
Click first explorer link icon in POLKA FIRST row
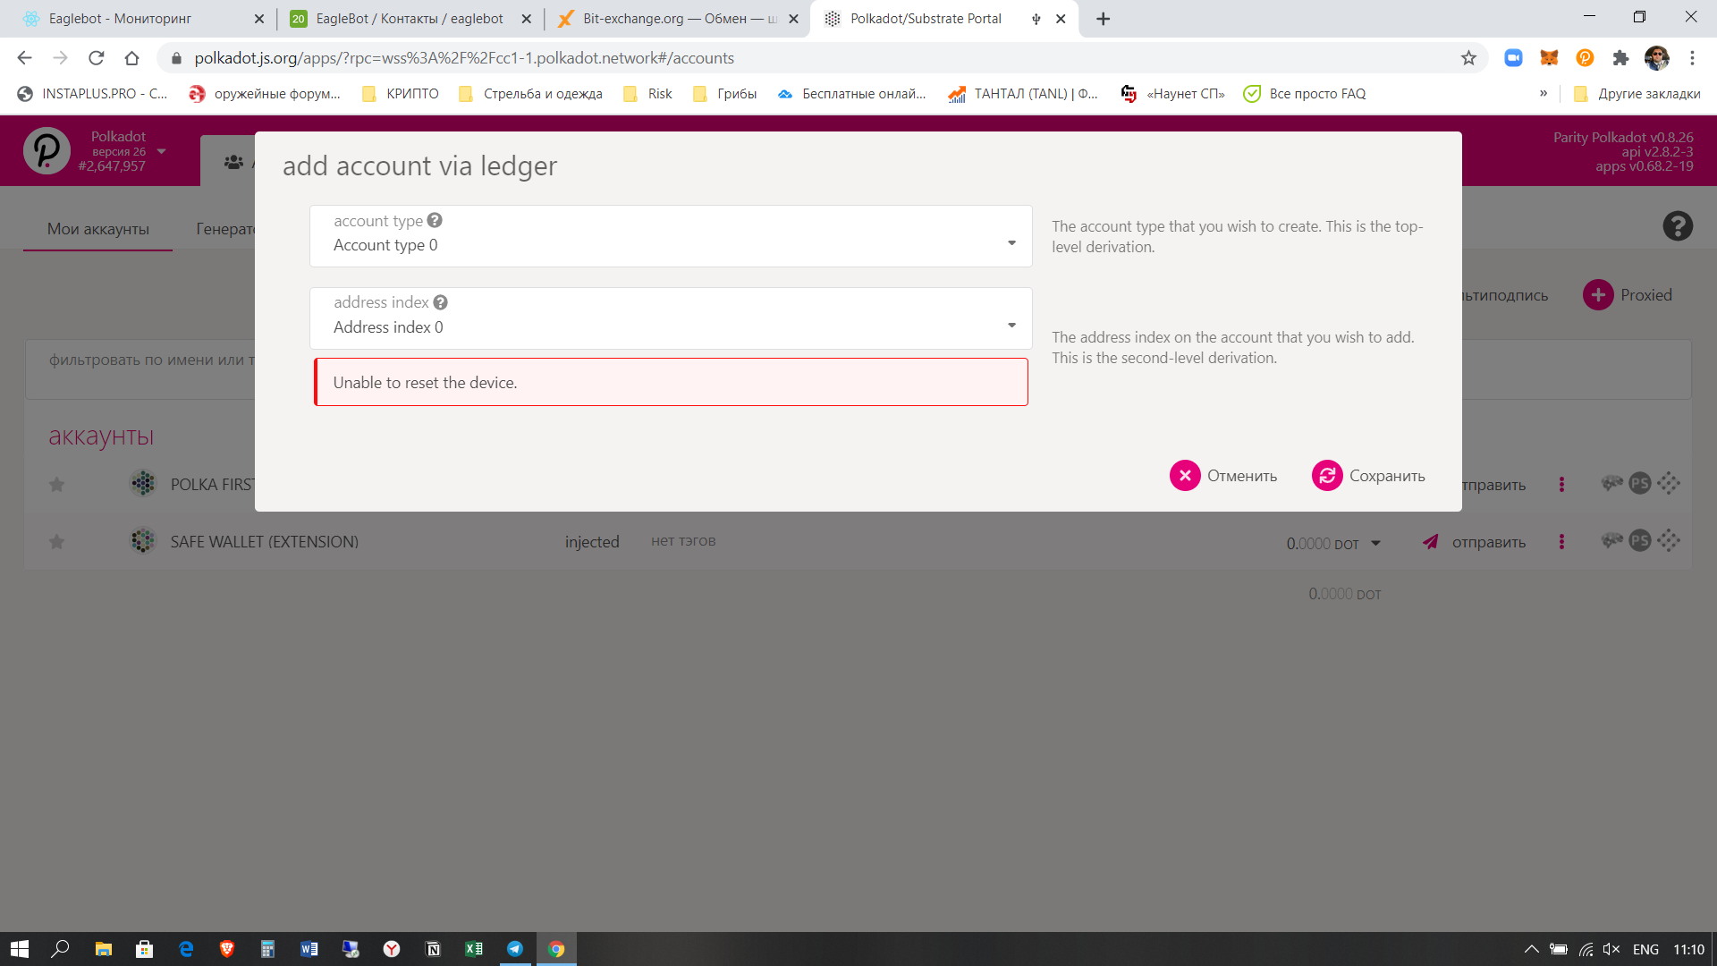(1611, 483)
